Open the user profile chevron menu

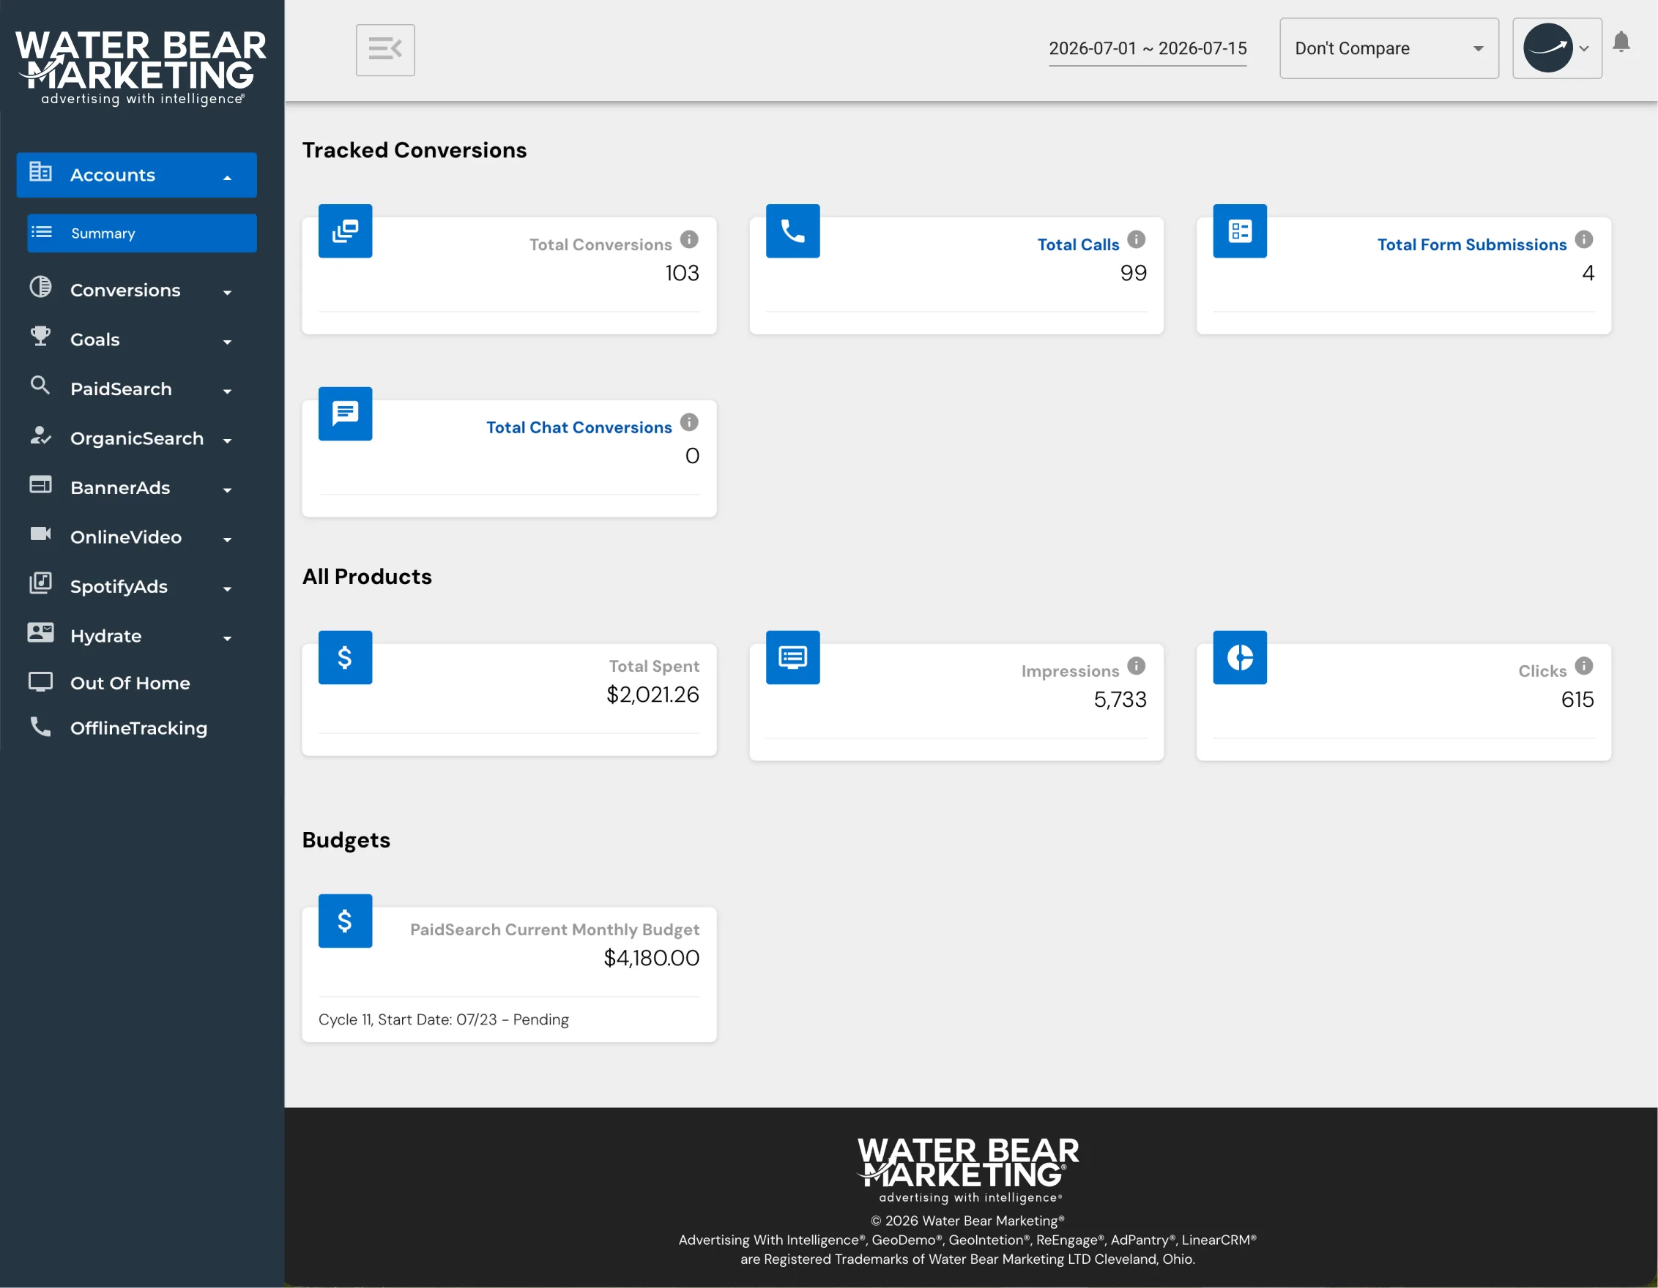point(1583,48)
